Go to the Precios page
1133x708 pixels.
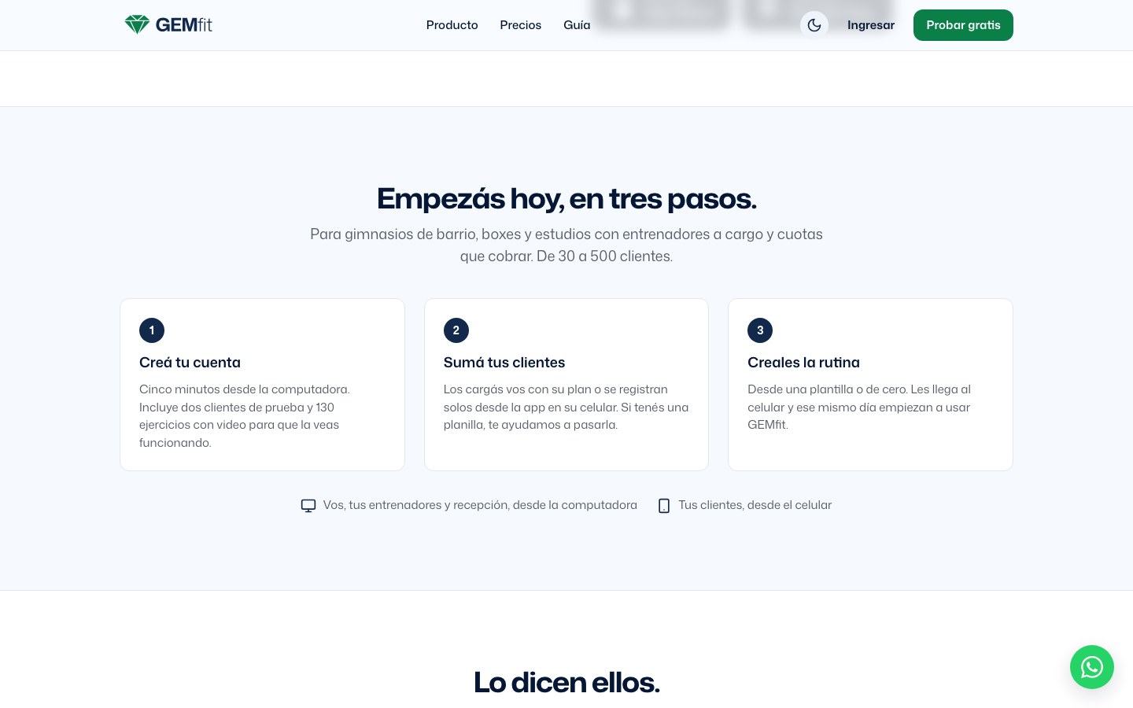coord(521,25)
